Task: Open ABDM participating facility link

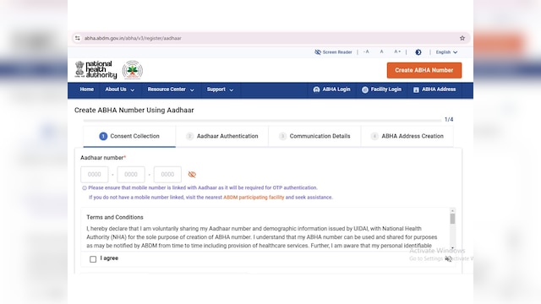Action: point(254,197)
